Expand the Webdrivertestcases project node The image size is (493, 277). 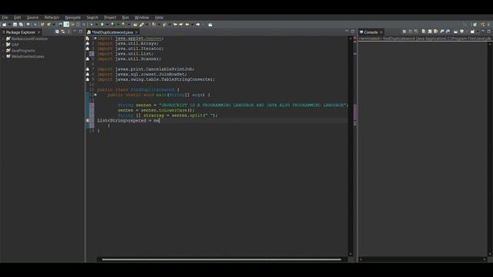[3, 56]
